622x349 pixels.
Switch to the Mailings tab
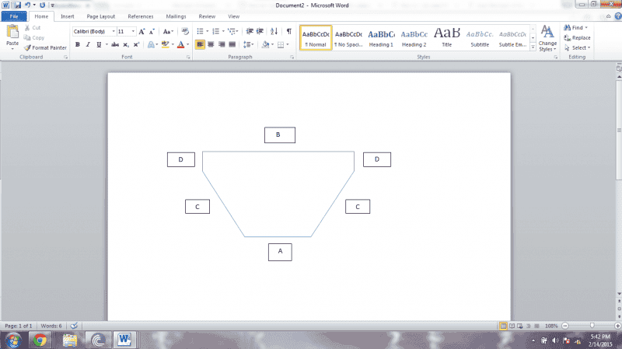click(x=176, y=16)
